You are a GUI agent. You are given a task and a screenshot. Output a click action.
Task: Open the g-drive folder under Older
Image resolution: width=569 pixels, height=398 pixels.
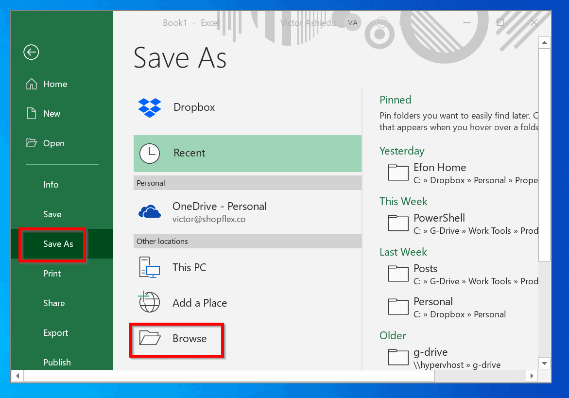point(398,357)
